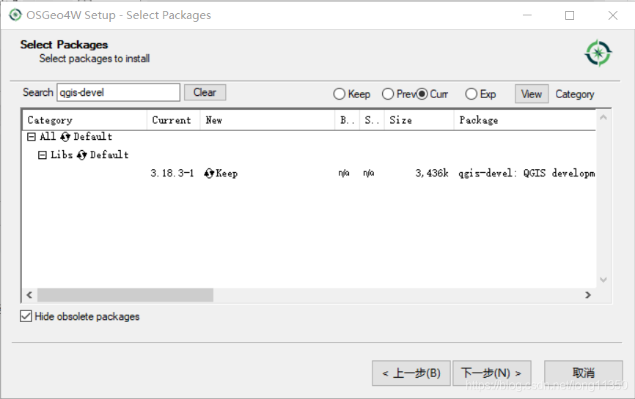
Task: Go back with 上一步(B) button
Action: tap(411, 373)
